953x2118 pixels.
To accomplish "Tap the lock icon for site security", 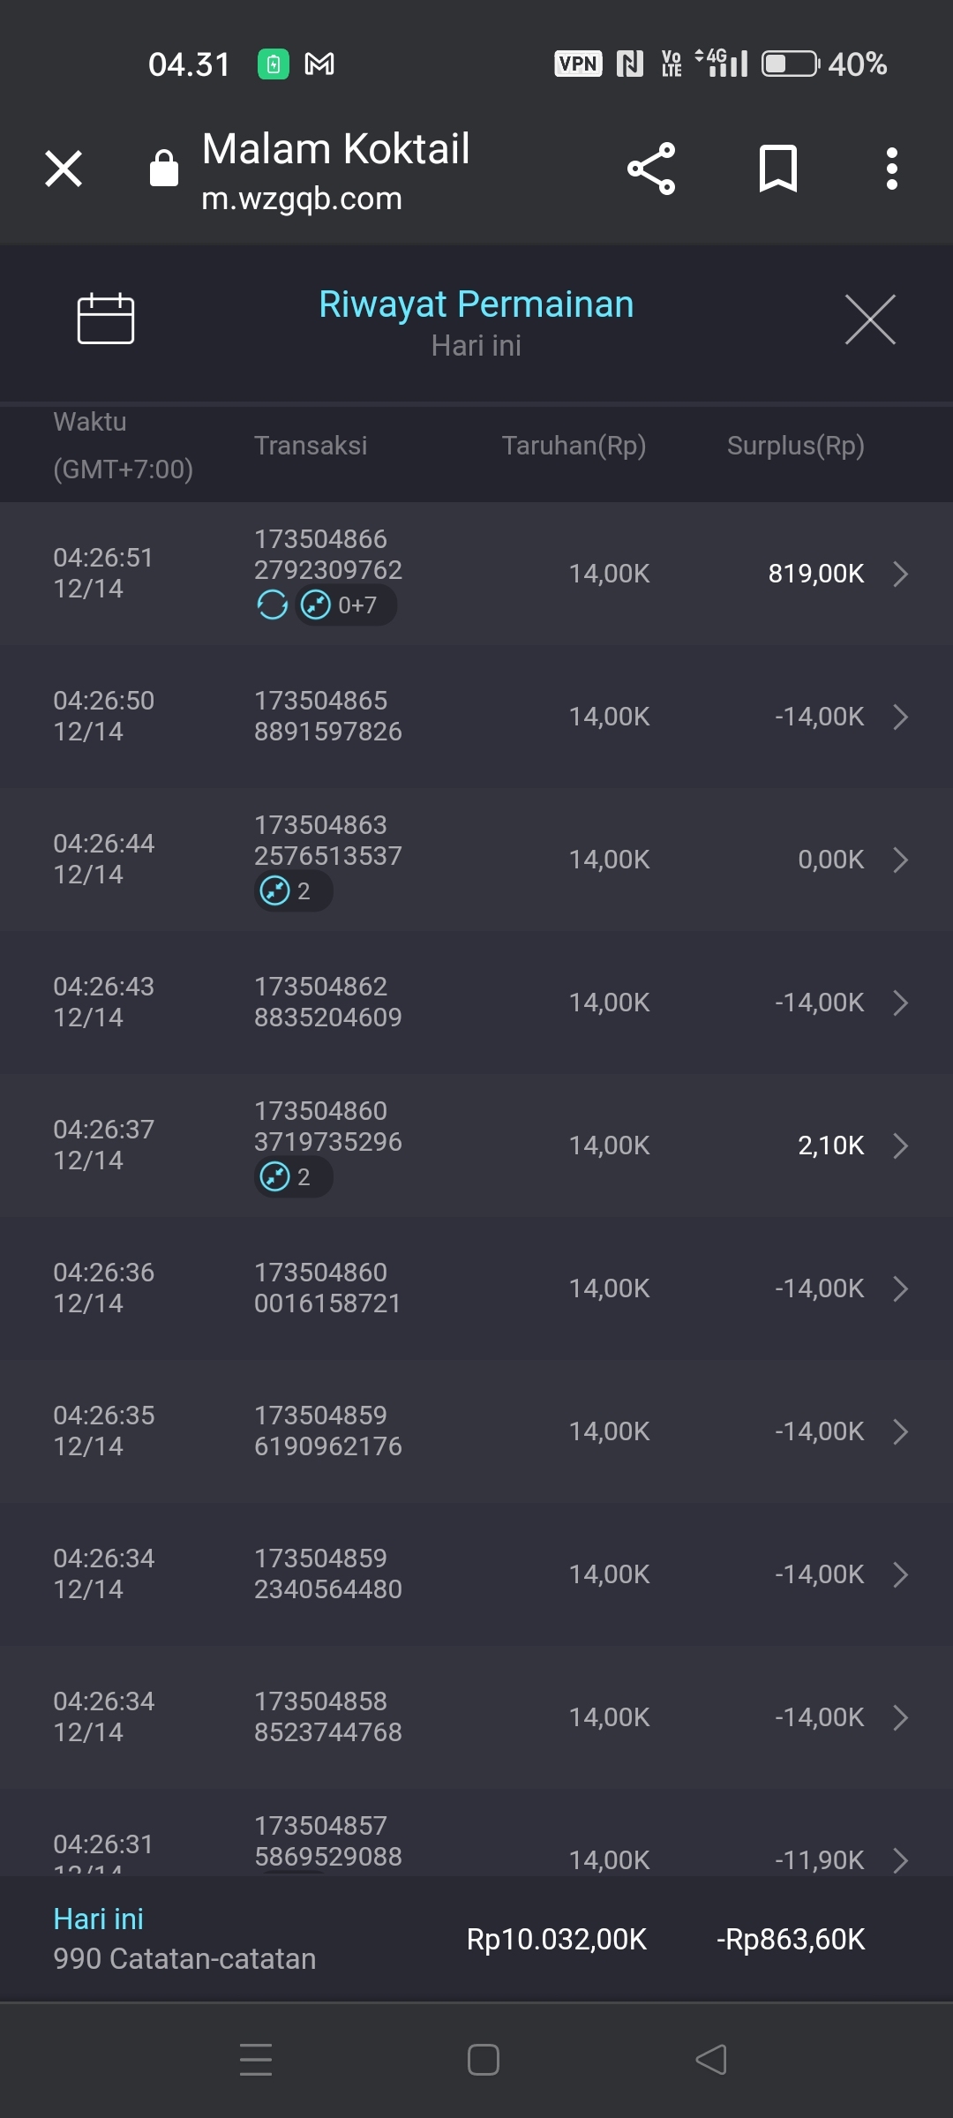I will click(x=164, y=169).
